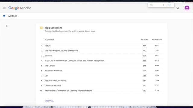
Task: Click the Metrics heading
Action: coord(13,16)
